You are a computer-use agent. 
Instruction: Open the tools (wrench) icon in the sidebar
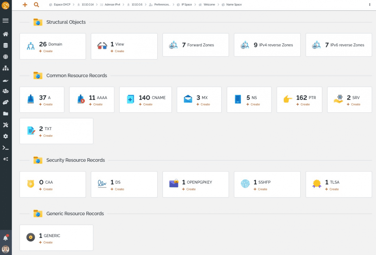pos(5,125)
